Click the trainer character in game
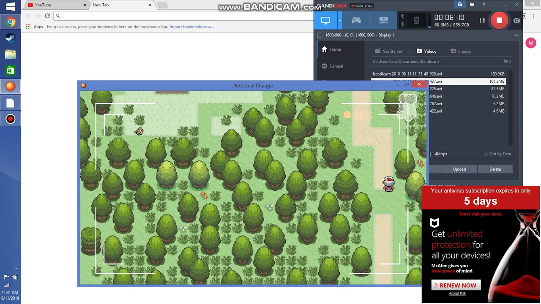Viewport: 541px width, 304px height. coord(389,185)
